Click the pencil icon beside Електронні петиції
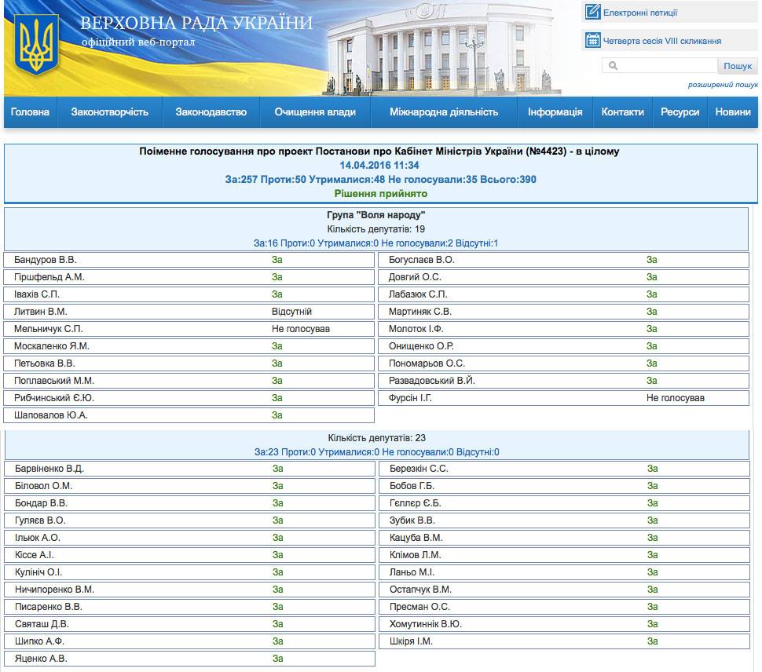Image resolution: width=762 pixels, height=672 pixels. click(x=592, y=12)
